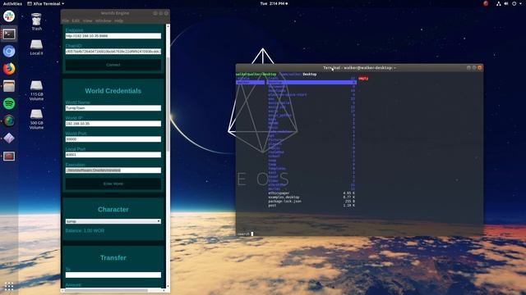This screenshot has width=526, height=295.
Task: Click the highlighted walker entry in Terminal
Action: click(x=250, y=82)
